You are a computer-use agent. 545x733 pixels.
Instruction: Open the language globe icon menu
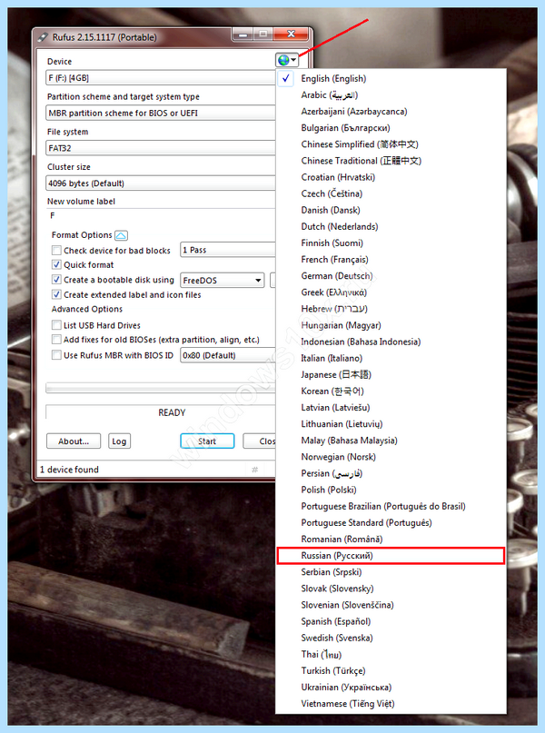[286, 60]
